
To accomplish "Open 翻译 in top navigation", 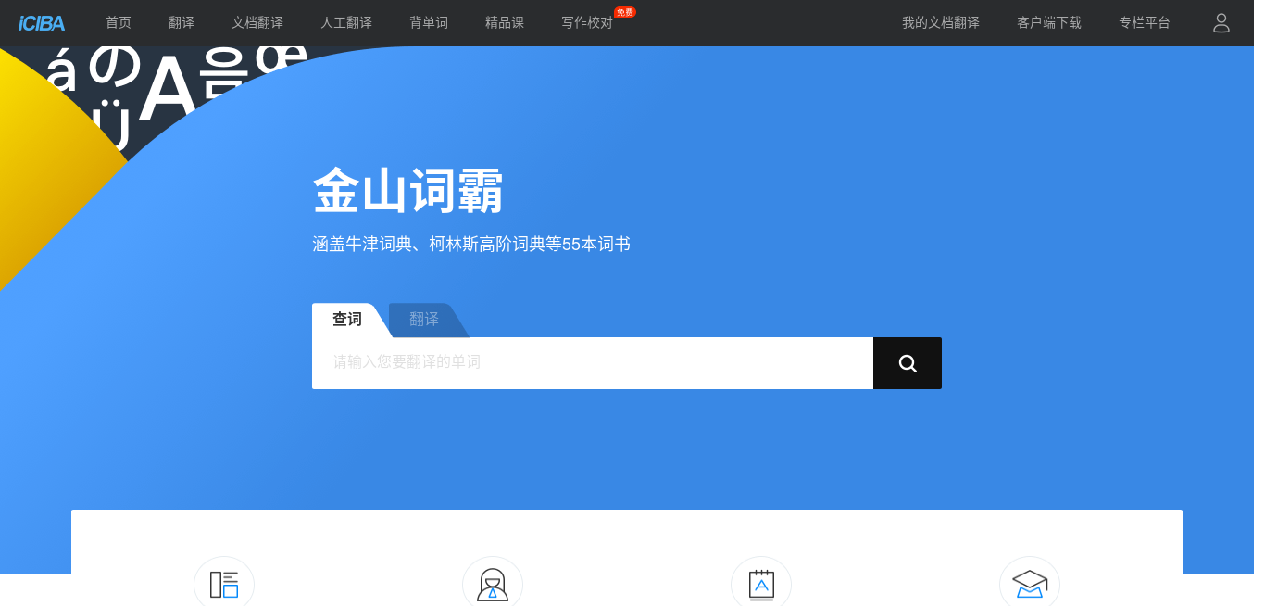I will click(x=182, y=23).
